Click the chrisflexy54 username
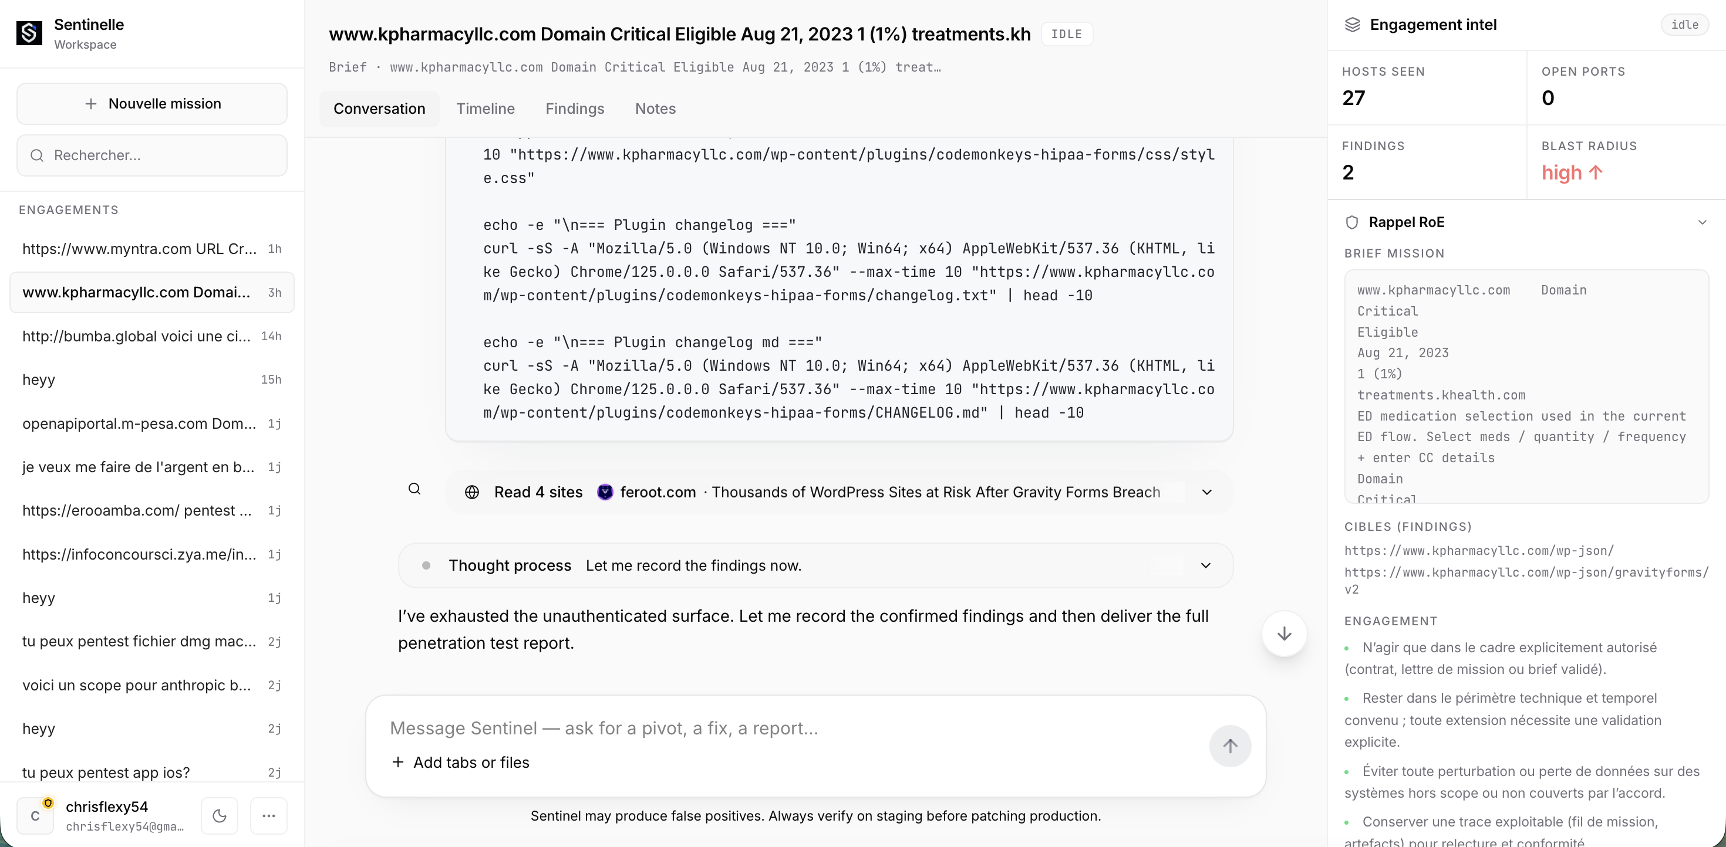The width and height of the screenshot is (1726, 847). pos(106,807)
